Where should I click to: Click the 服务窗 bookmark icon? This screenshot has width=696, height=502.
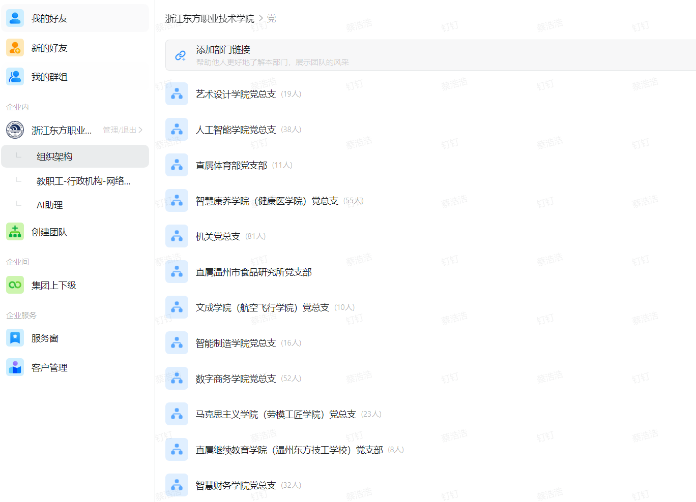(x=15, y=338)
